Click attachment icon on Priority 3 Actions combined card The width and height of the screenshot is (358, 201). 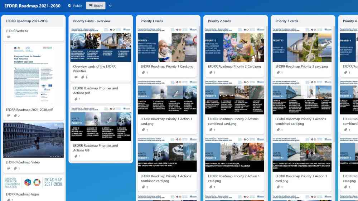click(x=278, y=130)
